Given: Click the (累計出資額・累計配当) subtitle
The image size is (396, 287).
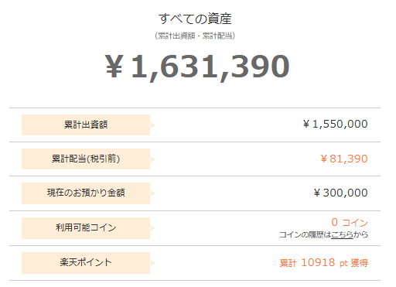Looking at the screenshot, I should click(195, 36).
